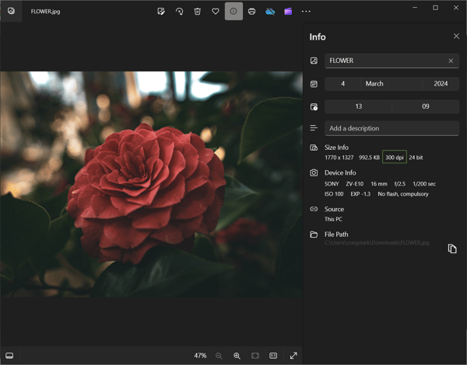Select the day field showing 4
Image resolution: width=467 pixels, height=365 pixels.
(342, 84)
